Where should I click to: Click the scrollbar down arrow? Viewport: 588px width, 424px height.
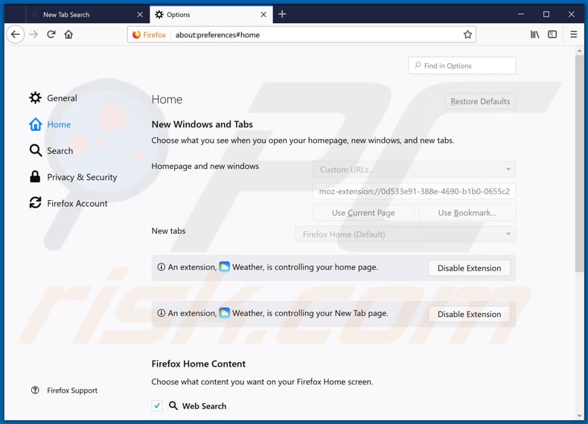(579, 415)
